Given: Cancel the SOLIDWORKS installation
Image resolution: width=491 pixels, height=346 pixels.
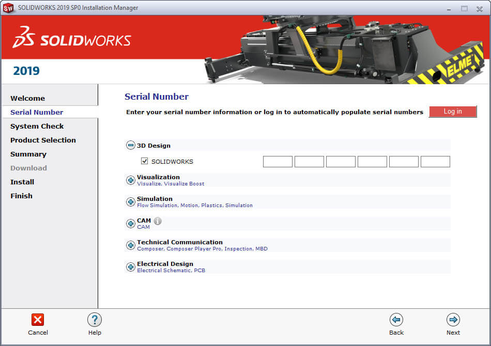Looking at the screenshot, I should (38, 319).
